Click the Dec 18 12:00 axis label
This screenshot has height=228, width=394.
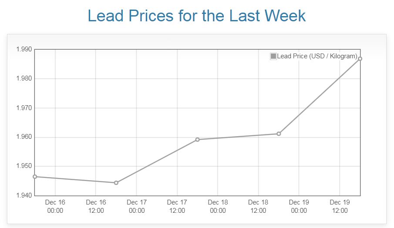click(x=258, y=206)
